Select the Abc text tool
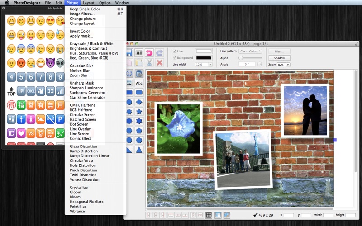This screenshot has height=226, width=362. (x=139, y=83)
